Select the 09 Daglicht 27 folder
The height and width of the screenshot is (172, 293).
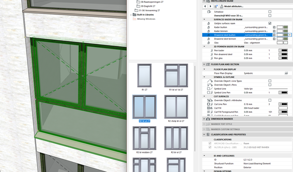[146, 6]
